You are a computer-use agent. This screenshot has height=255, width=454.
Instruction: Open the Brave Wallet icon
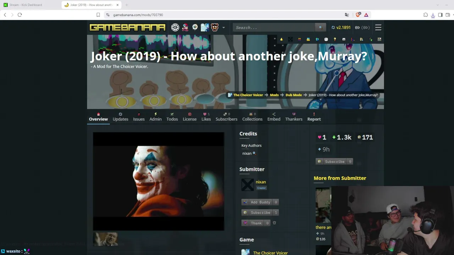tap(448, 15)
